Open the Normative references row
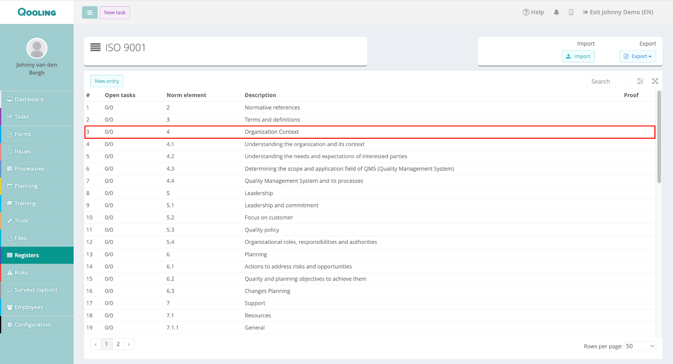Image resolution: width=673 pixels, height=364 pixels. 370,108
